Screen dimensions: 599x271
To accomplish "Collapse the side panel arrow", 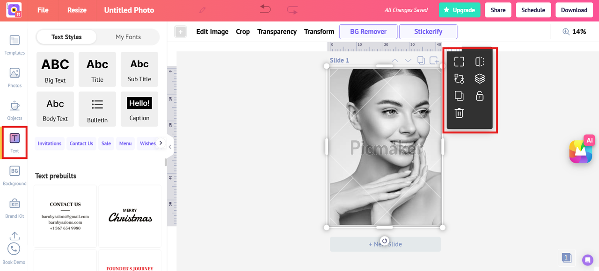I will click(170, 147).
